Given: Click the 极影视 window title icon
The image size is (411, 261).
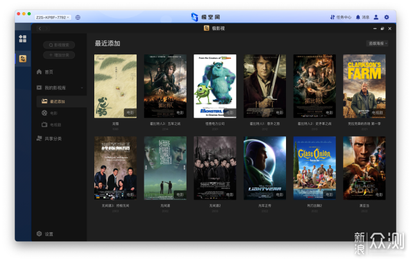Looking at the screenshot, I should [206, 28].
